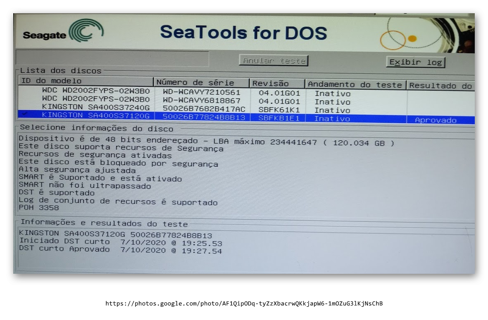Select the checkmark on the KINGSTON SA400S37120G row

click(x=25, y=115)
